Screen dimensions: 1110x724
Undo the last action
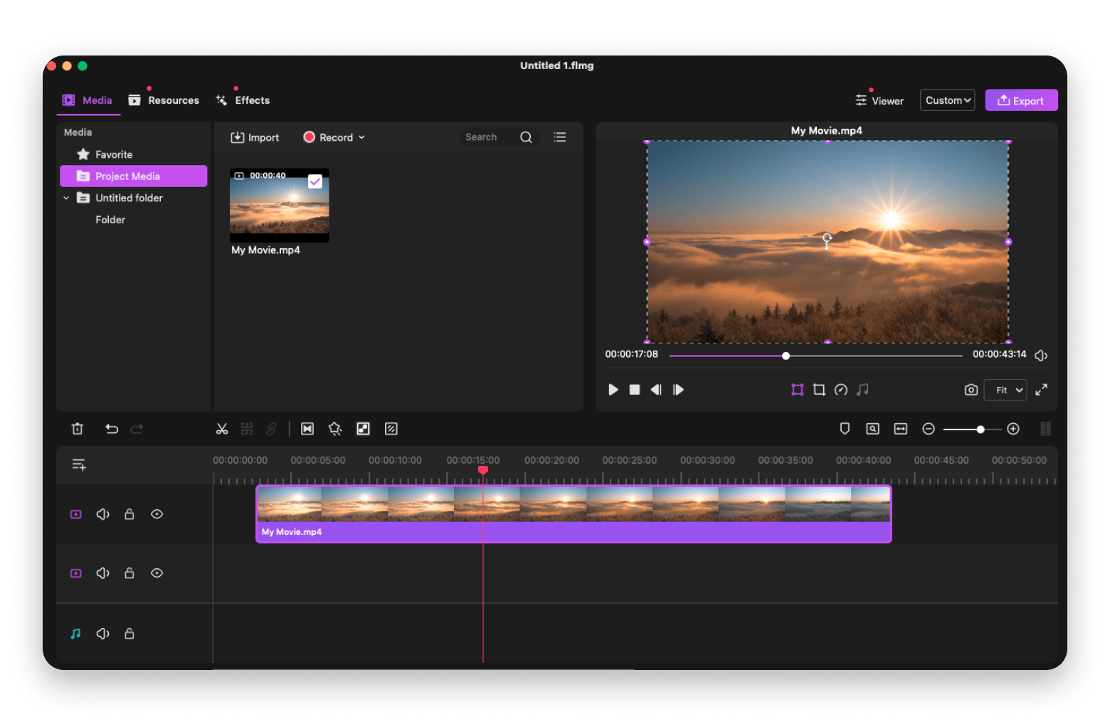click(112, 429)
